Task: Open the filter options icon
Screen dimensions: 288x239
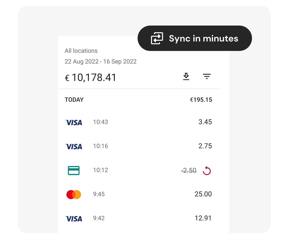Action: [x=207, y=76]
